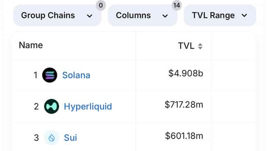267x151 pixels.
Task: Open the Columns dropdown
Action: pyautogui.click(x=143, y=15)
